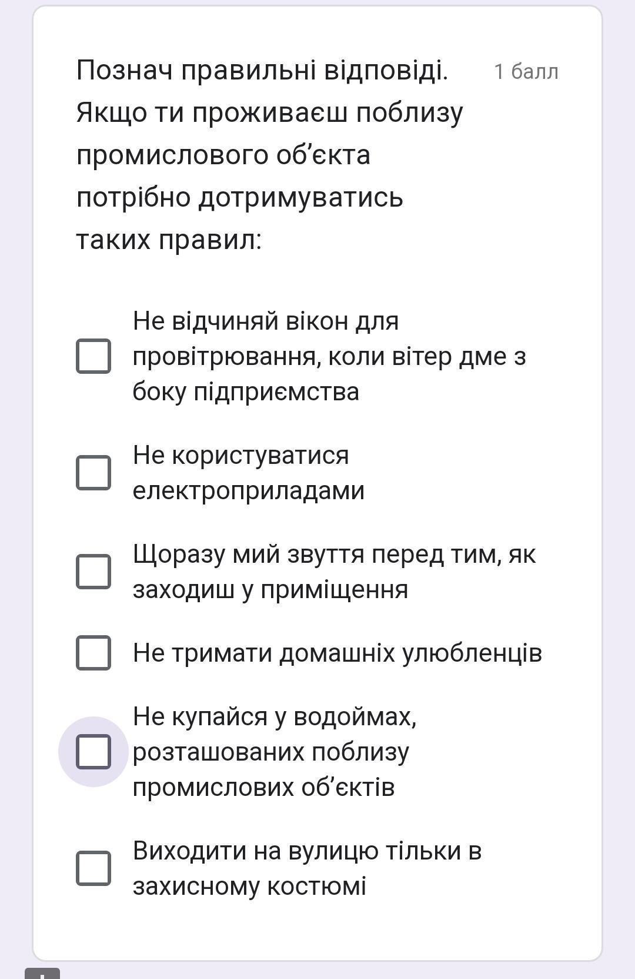Screen dimensions: 635x979
Task: Check 'Не відчиняй вікон для провітрювання' checkbox
Action: [93, 356]
